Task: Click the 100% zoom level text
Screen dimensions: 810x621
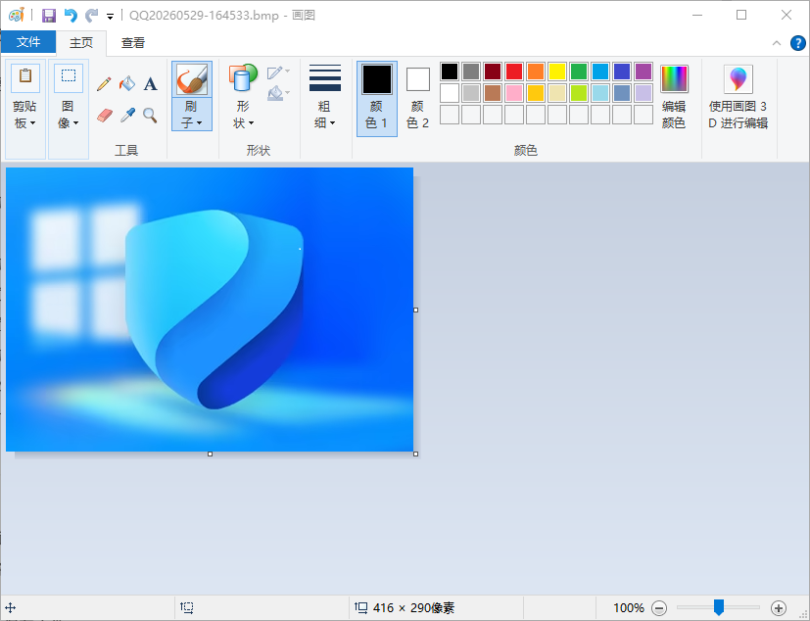Action: (x=629, y=608)
